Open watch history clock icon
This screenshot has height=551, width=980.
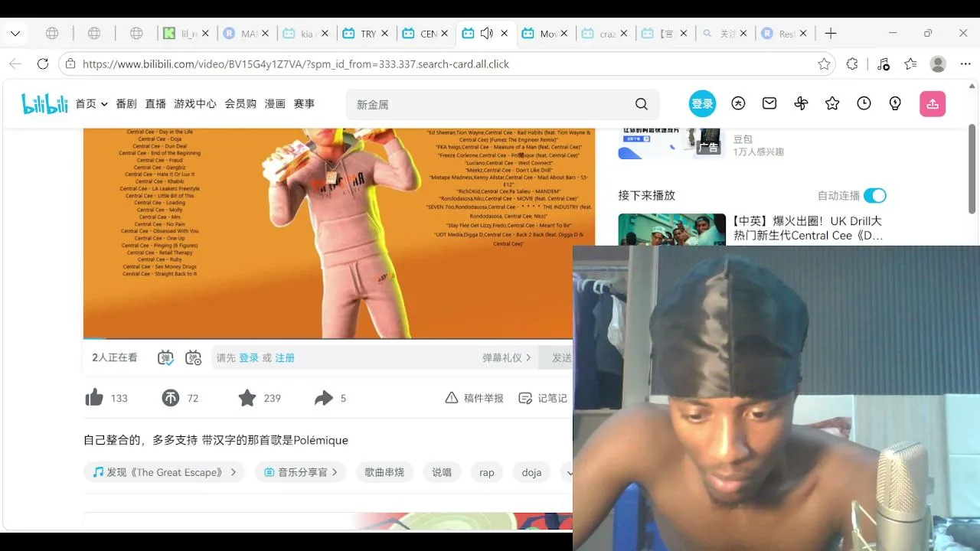(x=864, y=103)
